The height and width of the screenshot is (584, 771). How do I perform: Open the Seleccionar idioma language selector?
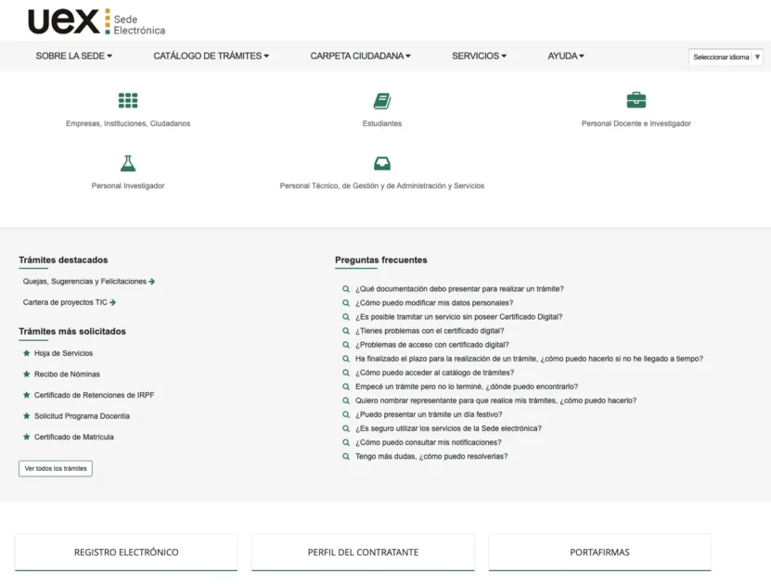[x=726, y=57]
